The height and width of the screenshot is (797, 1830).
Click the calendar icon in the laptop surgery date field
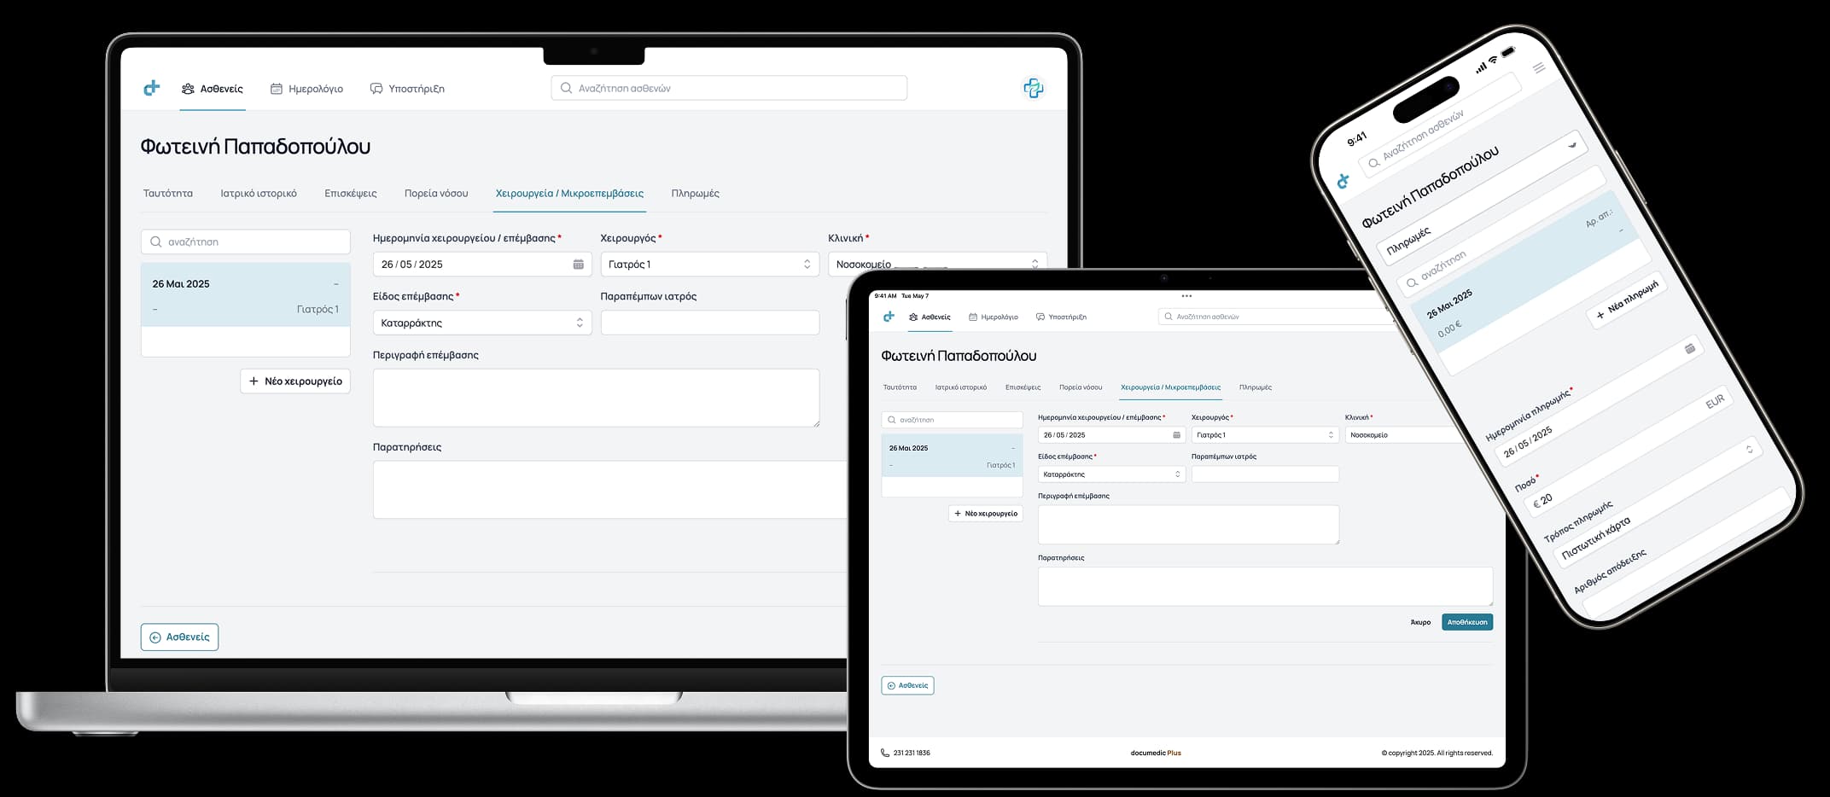click(x=578, y=265)
